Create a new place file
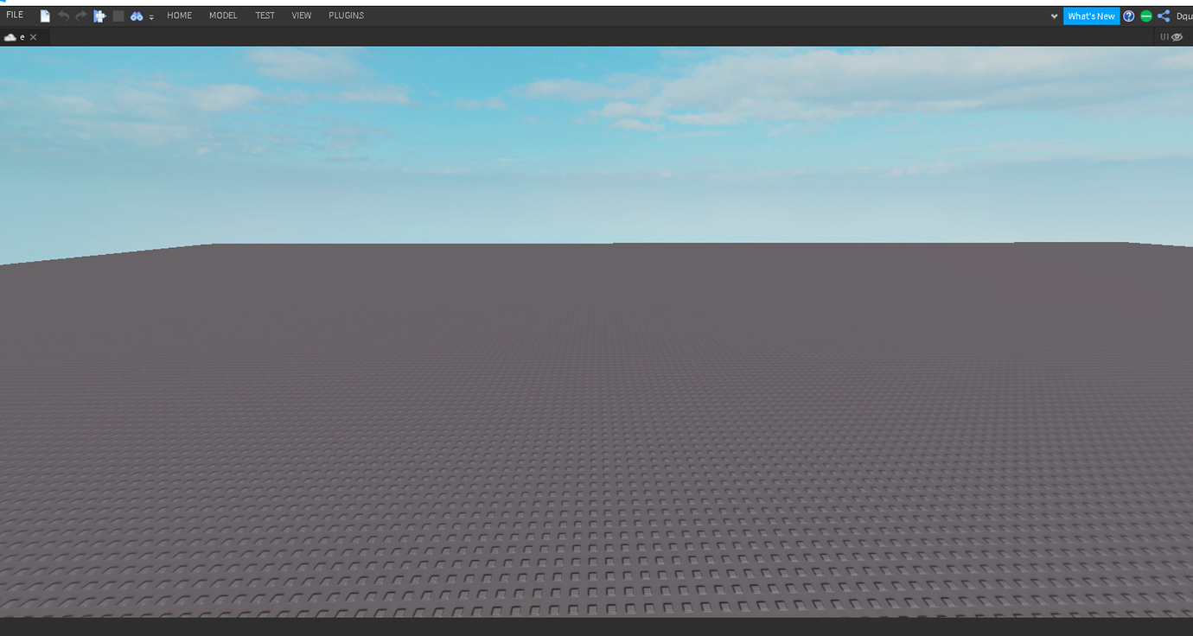Viewport: 1193px width, 636px height. [44, 15]
